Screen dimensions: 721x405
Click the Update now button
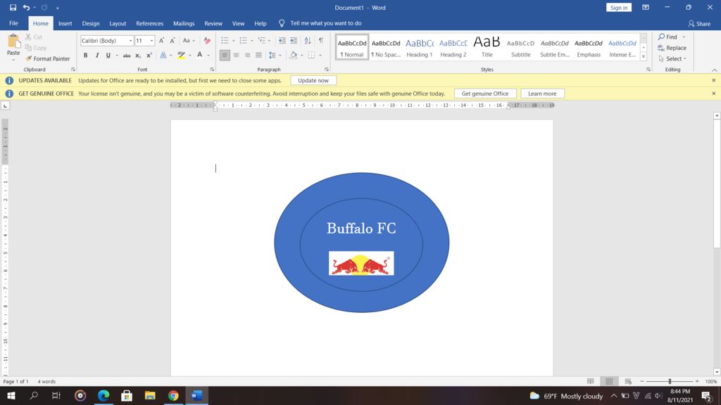pyautogui.click(x=313, y=80)
